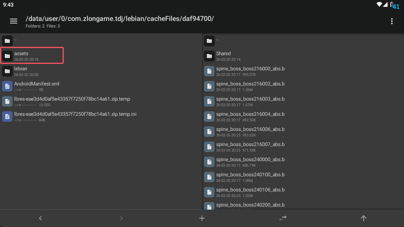Tap the go-up arrow icon
404x227 pixels.
(x=363, y=218)
